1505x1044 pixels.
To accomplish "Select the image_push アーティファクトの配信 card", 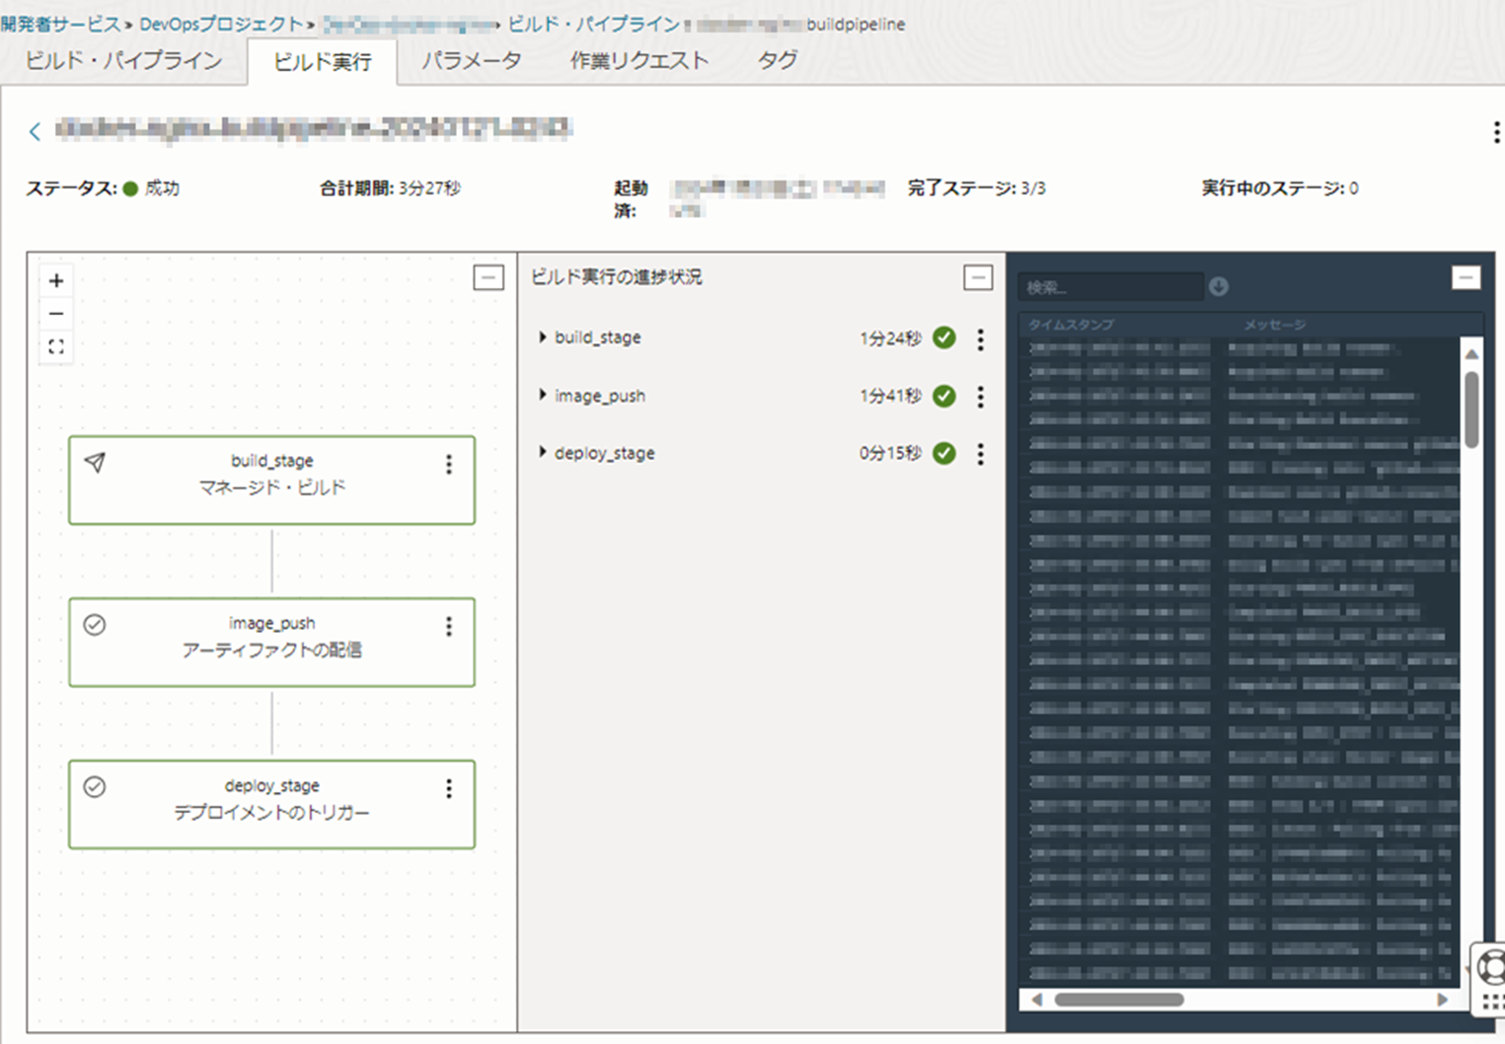I will coord(271,642).
